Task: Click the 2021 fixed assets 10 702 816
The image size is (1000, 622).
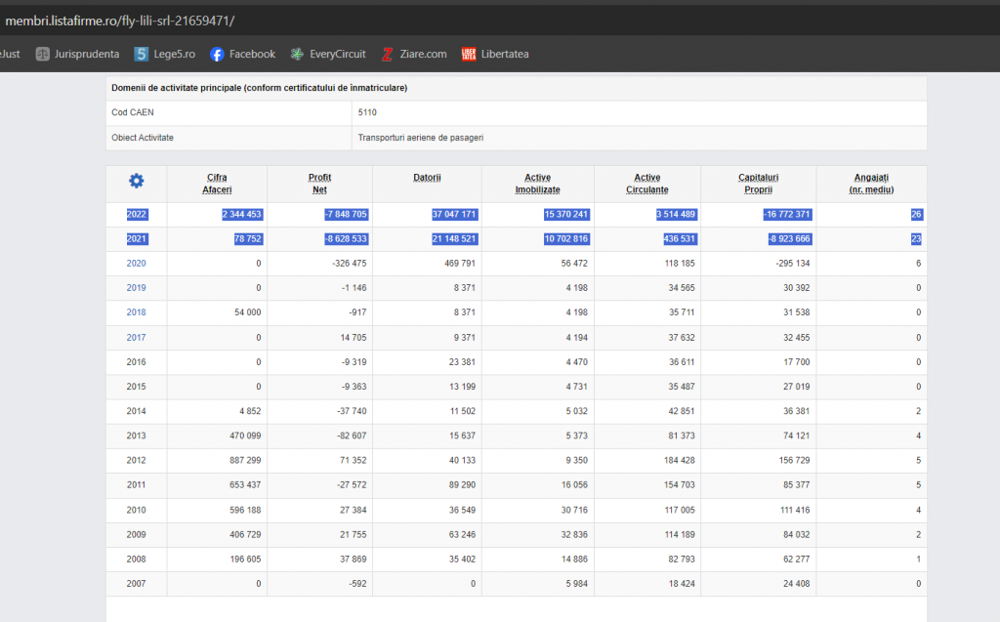Action: [x=566, y=238]
